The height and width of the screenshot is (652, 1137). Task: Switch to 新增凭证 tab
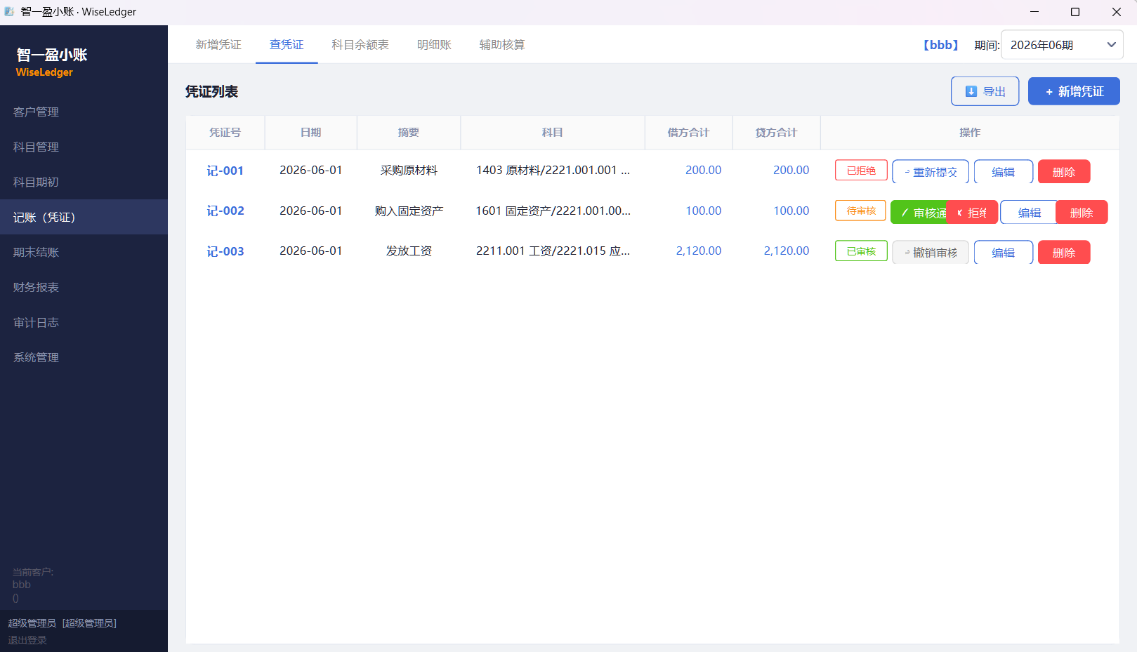pos(218,45)
